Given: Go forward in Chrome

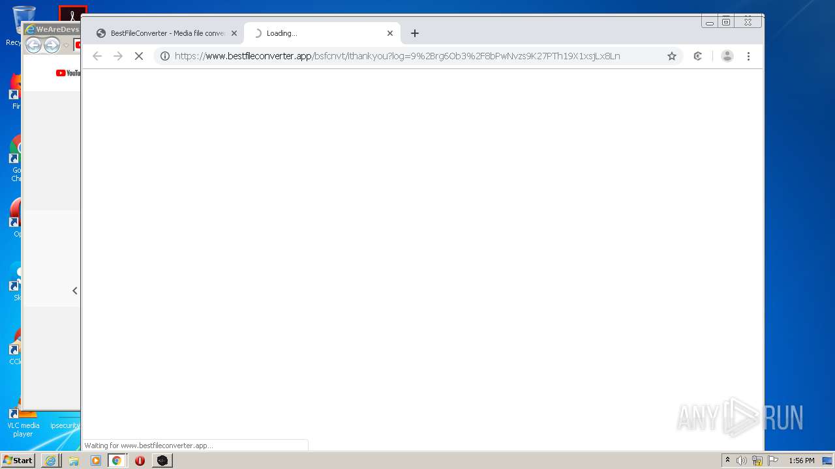Looking at the screenshot, I should (118, 56).
